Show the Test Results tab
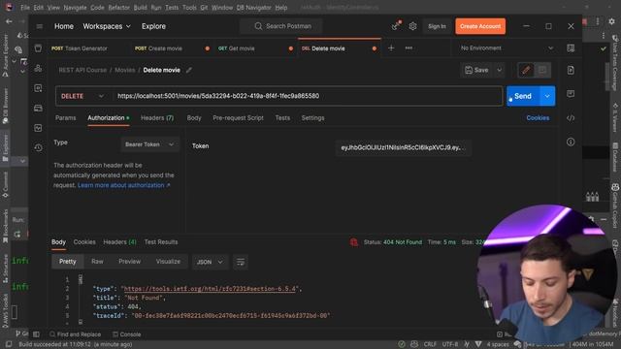The height and width of the screenshot is (349, 621). point(161,241)
